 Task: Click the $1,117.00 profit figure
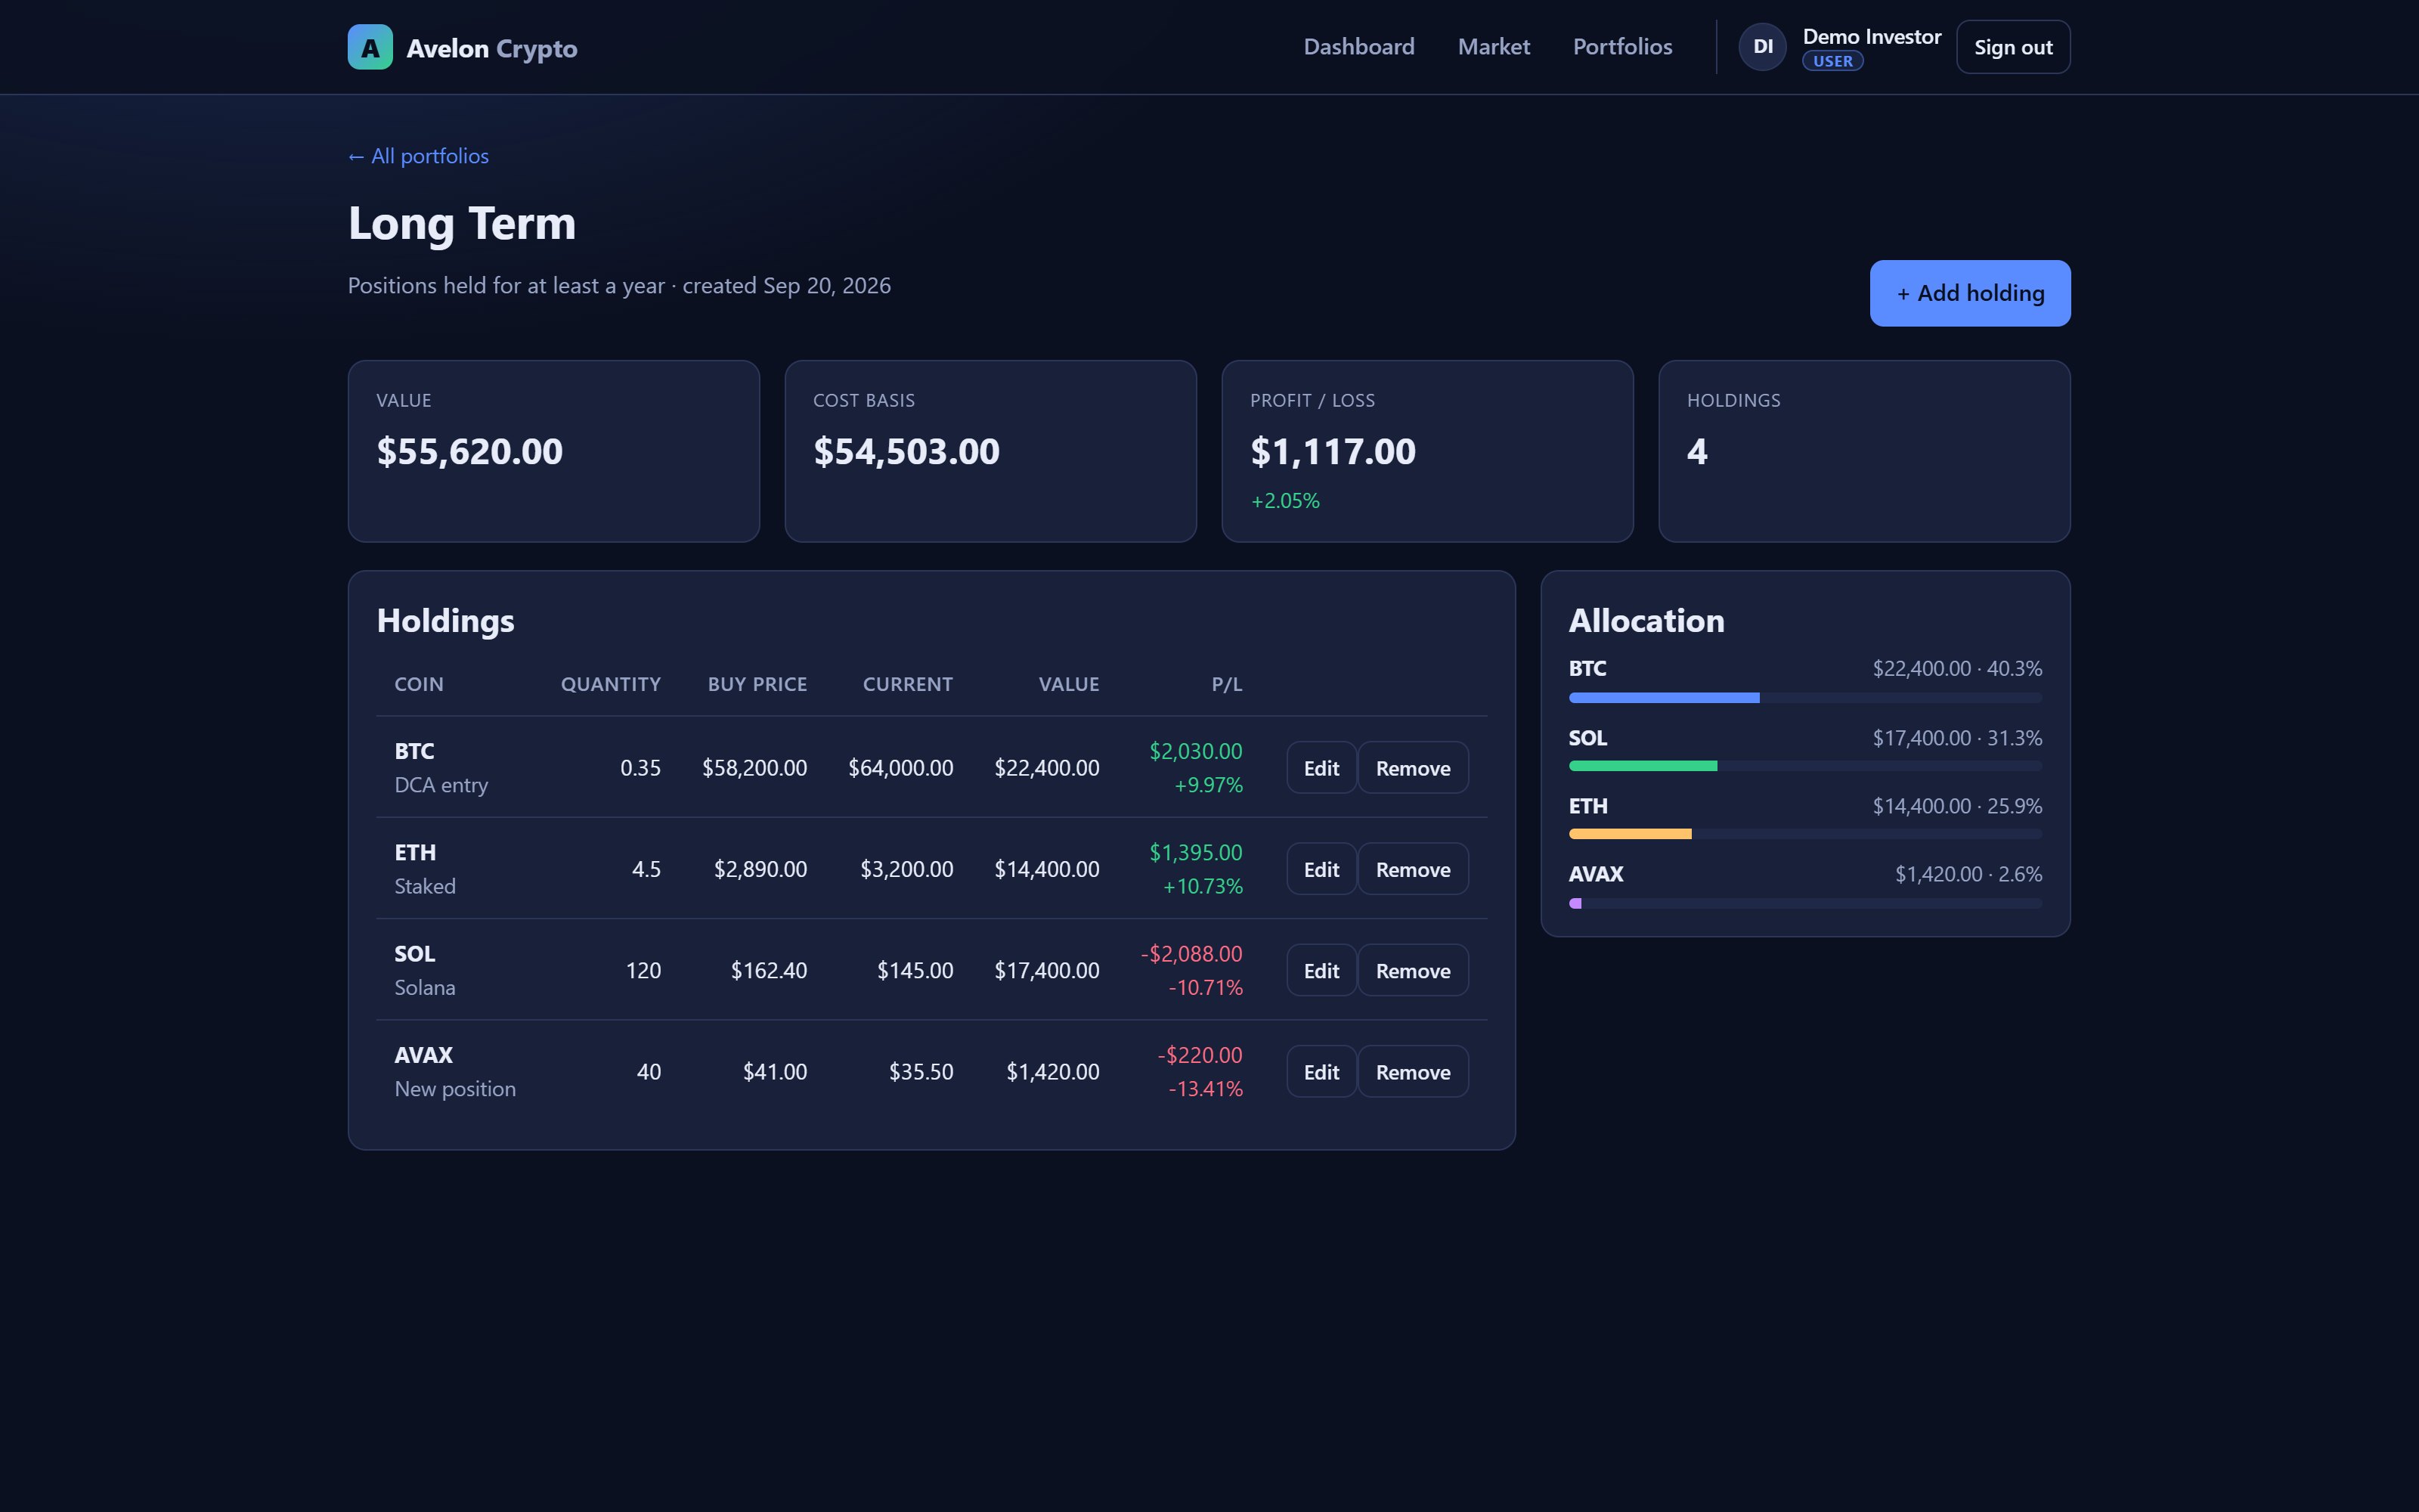[x=1333, y=451]
